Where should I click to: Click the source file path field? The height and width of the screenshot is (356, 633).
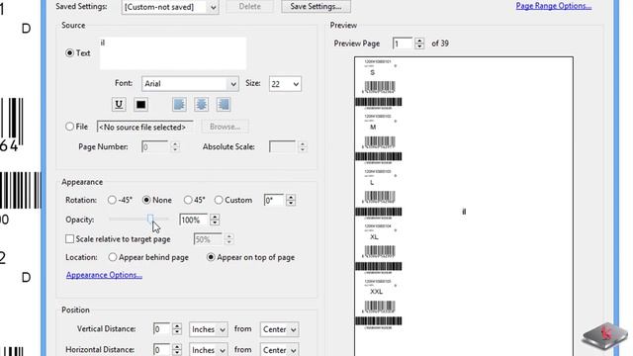tap(145, 128)
